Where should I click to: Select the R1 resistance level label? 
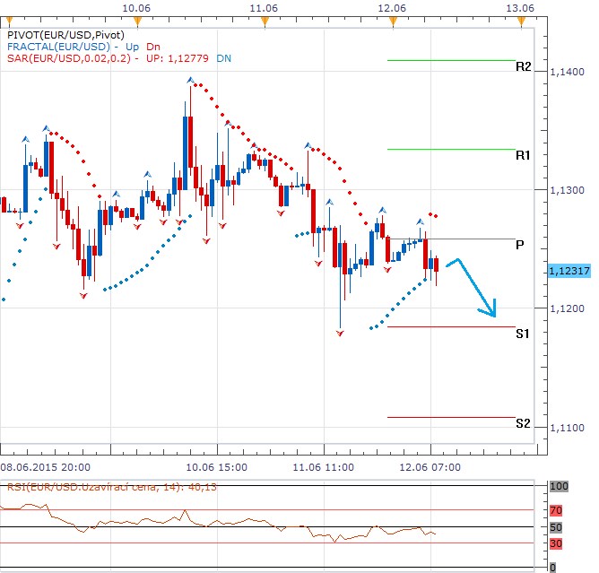[x=523, y=155]
